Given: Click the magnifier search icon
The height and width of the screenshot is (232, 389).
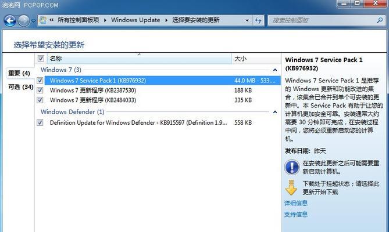Looking at the screenshot, I should pyautogui.click(x=380, y=20).
